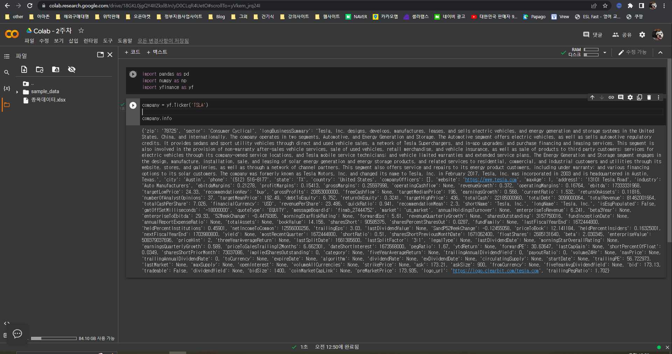The image size is (672, 354).
Task: Collapse the notebook header with the chevron
Action: [x=660, y=53]
